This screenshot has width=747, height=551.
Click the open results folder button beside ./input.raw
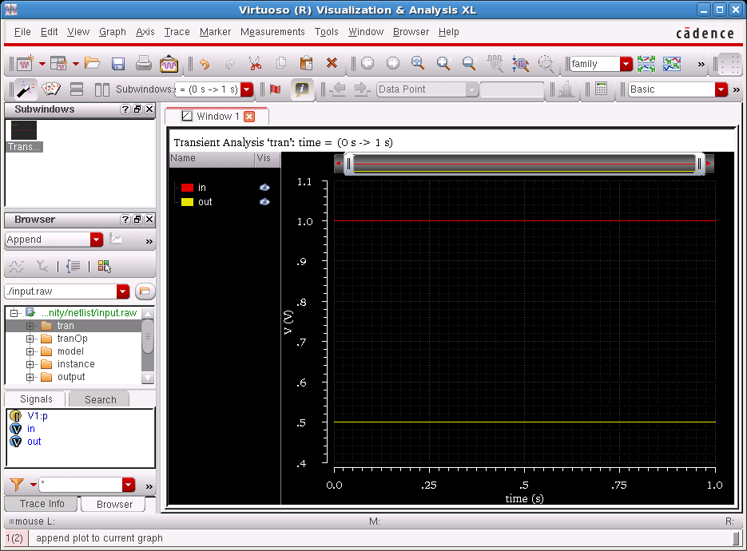coord(145,291)
